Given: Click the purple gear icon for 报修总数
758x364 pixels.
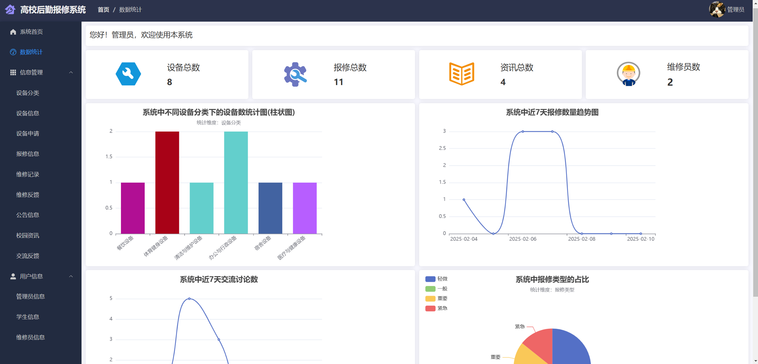Looking at the screenshot, I should 295,74.
